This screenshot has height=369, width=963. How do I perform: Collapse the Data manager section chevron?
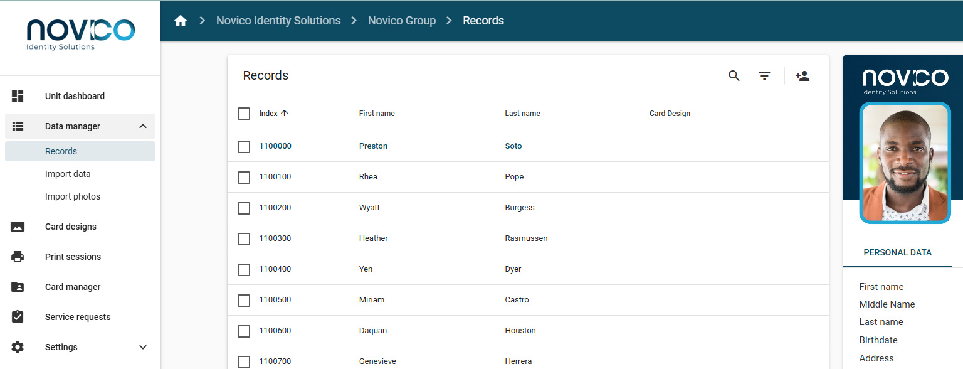pos(143,126)
